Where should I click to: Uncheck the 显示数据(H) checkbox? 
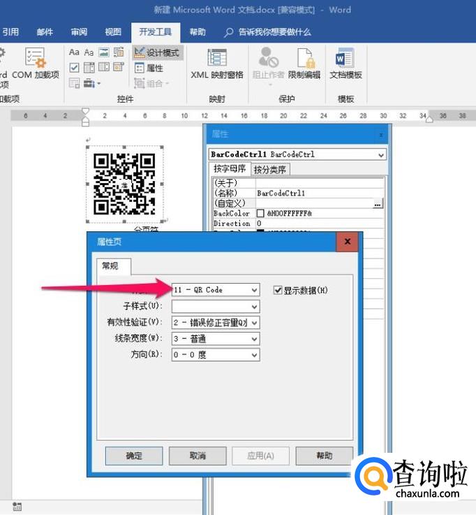[278, 290]
